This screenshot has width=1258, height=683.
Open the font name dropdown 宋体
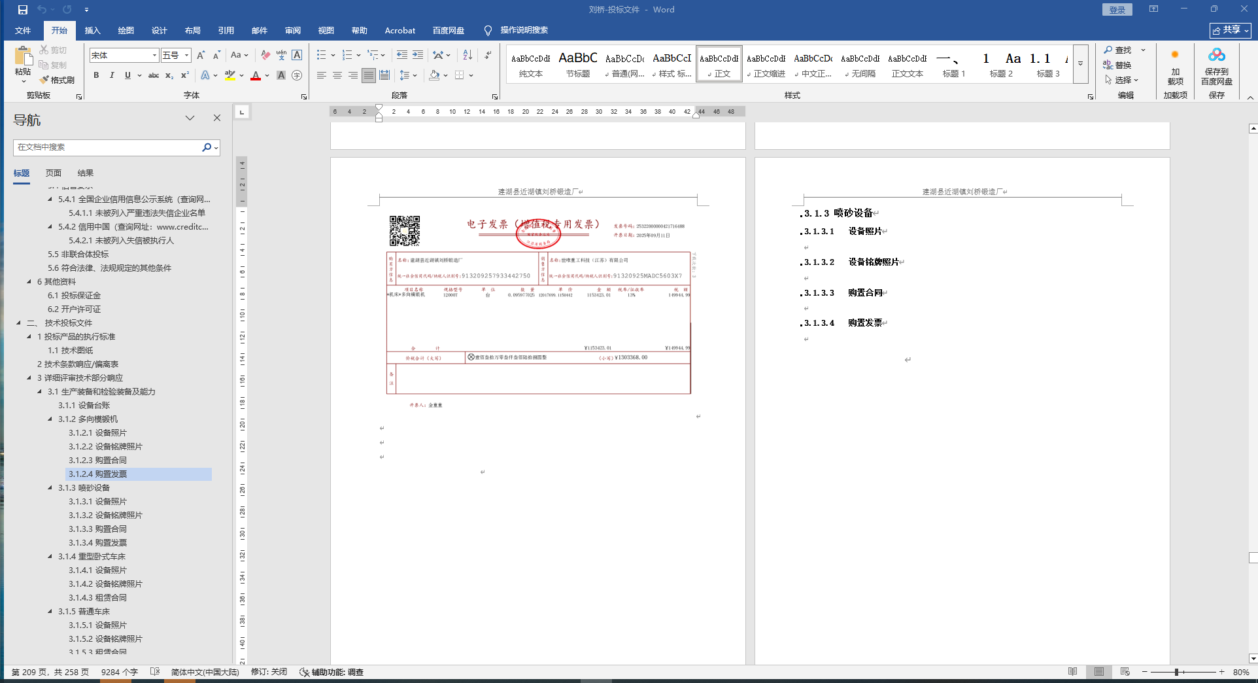pos(154,56)
